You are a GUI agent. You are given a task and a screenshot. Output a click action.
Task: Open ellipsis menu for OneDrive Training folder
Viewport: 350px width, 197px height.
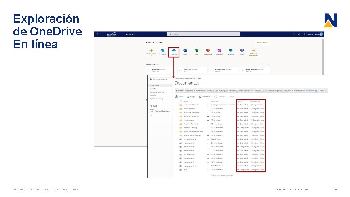pyautogui.click(x=208, y=128)
